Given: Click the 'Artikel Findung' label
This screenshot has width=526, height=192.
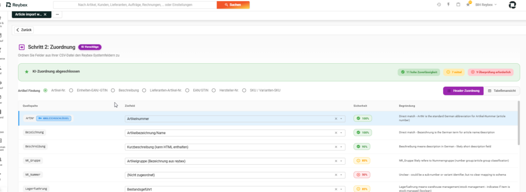Looking at the screenshot, I should click(x=29, y=90).
